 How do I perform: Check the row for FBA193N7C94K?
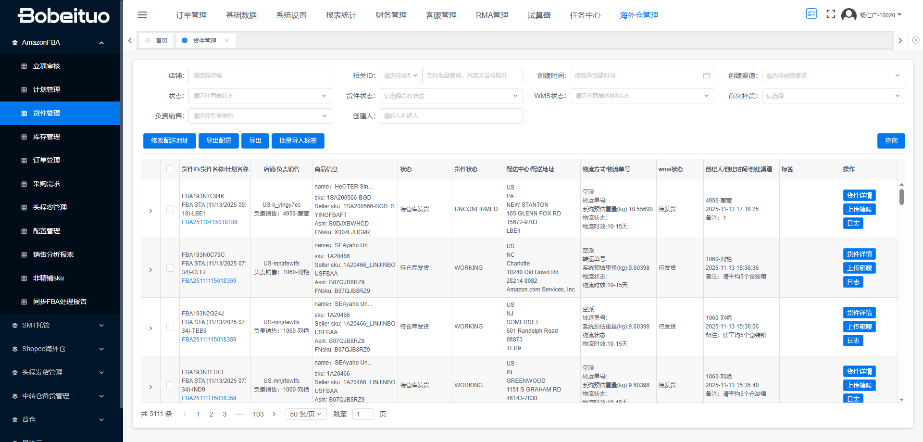coord(170,209)
